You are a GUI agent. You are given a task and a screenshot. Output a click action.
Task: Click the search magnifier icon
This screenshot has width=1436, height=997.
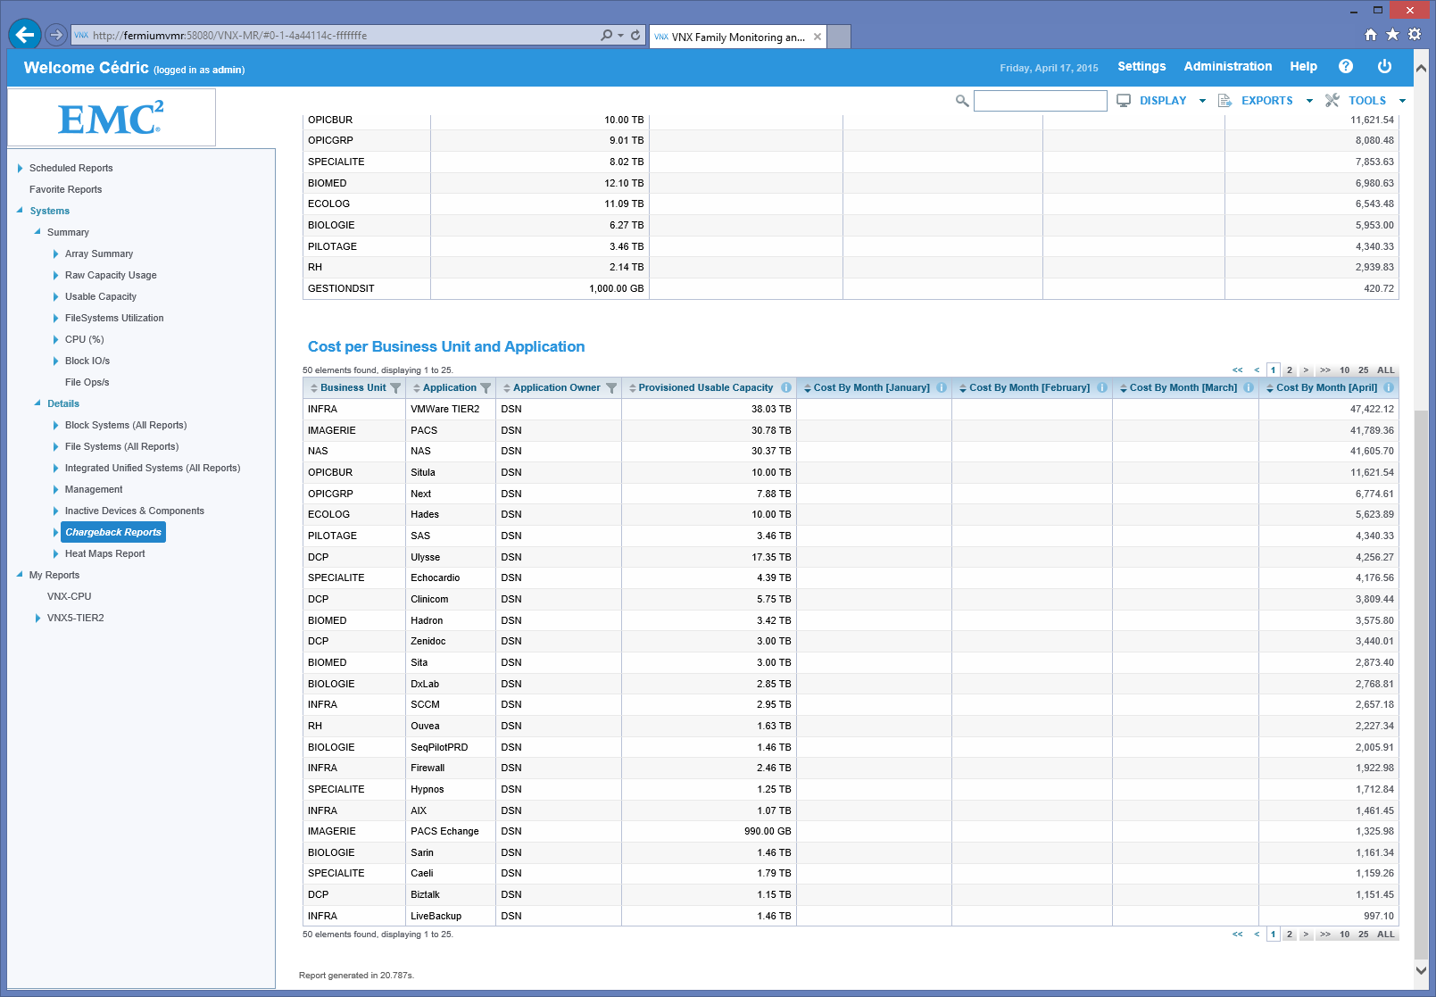[961, 101]
